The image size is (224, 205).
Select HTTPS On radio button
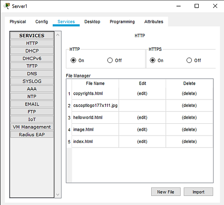[x=153, y=60]
